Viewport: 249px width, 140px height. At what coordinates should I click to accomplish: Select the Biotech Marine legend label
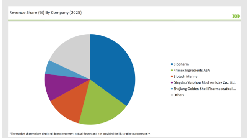(x=185, y=77)
